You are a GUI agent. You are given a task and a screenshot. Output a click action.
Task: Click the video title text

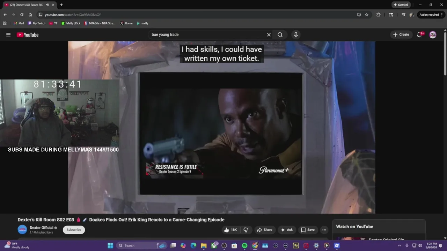click(121, 220)
